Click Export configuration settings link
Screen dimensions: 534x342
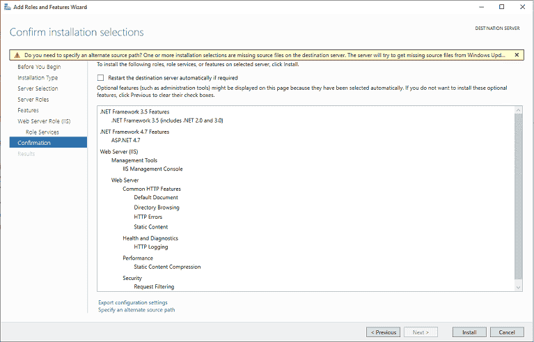pyautogui.click(x=133, y=302)
